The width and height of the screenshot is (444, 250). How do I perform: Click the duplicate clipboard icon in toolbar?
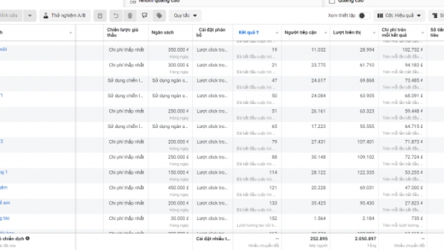click(100, 16)
